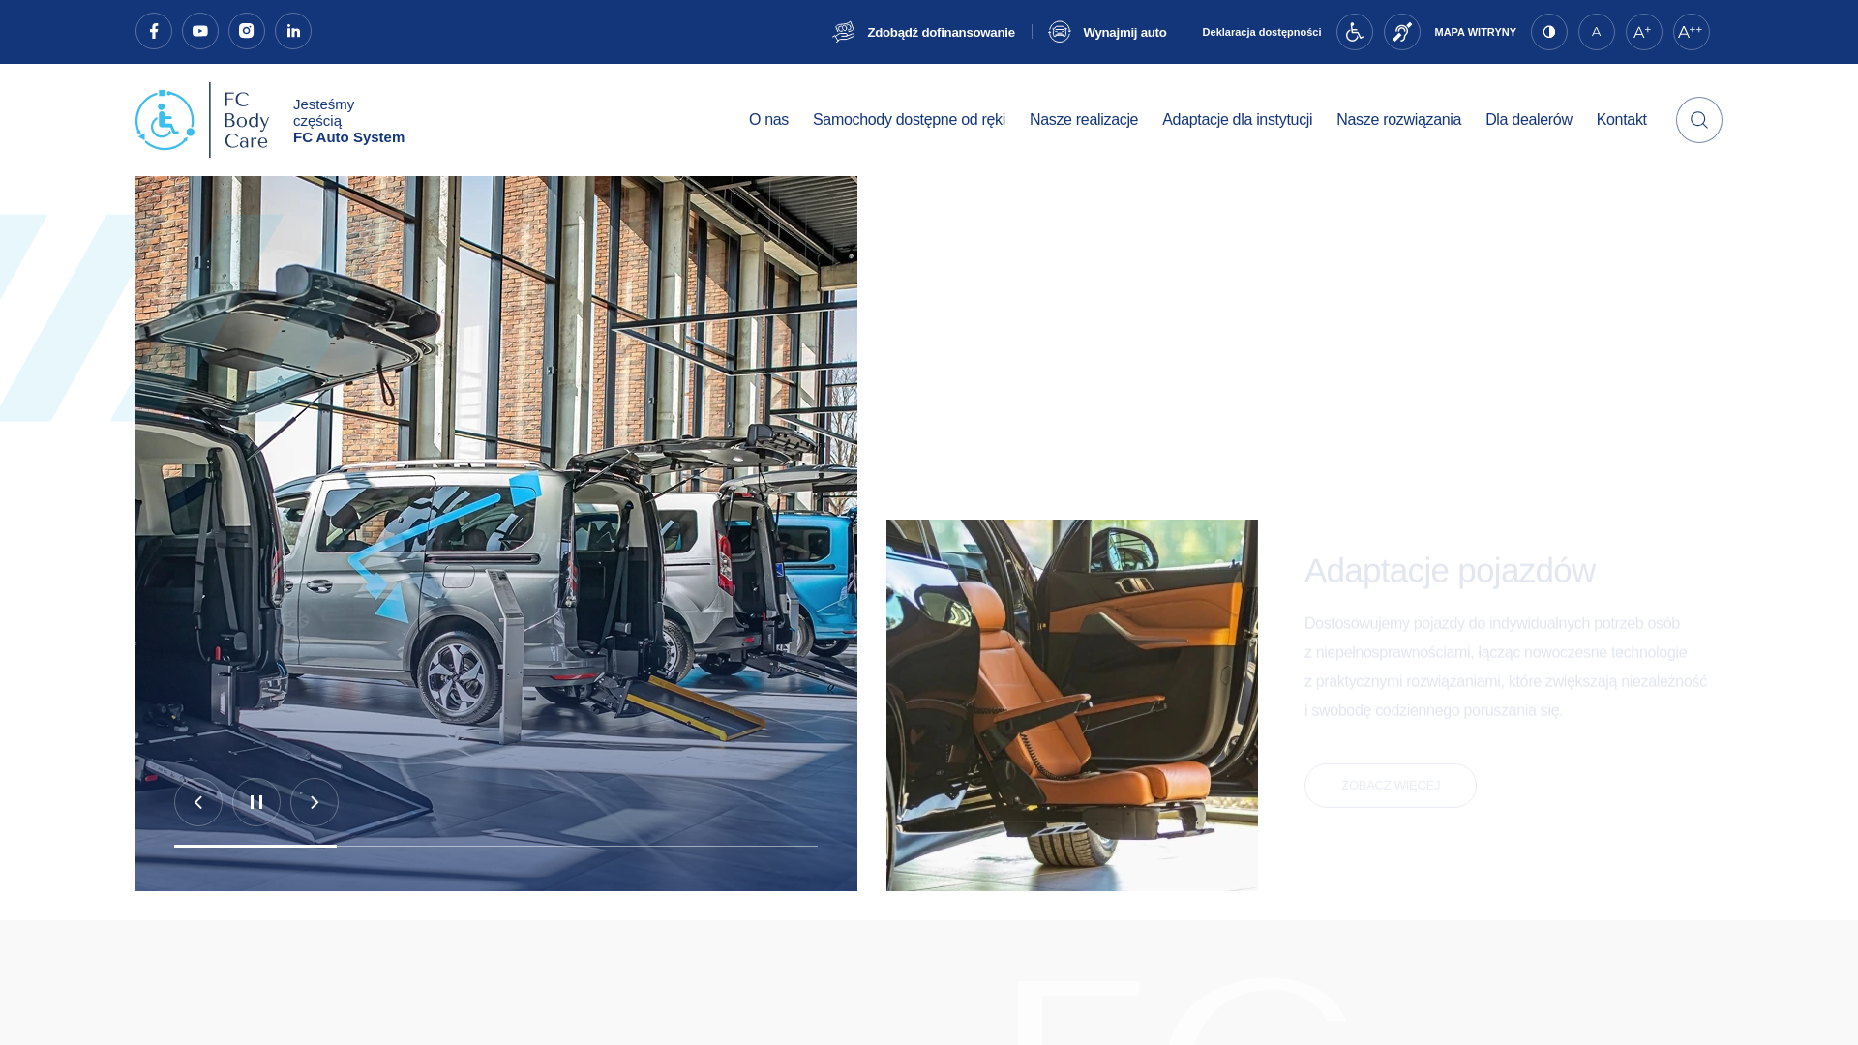Image resolution: width=1858 pixels, height=1045 pixels.
Task: Open Adaptacje dla instytucji
Action: pyautogui.click(x=1237, y=120)
